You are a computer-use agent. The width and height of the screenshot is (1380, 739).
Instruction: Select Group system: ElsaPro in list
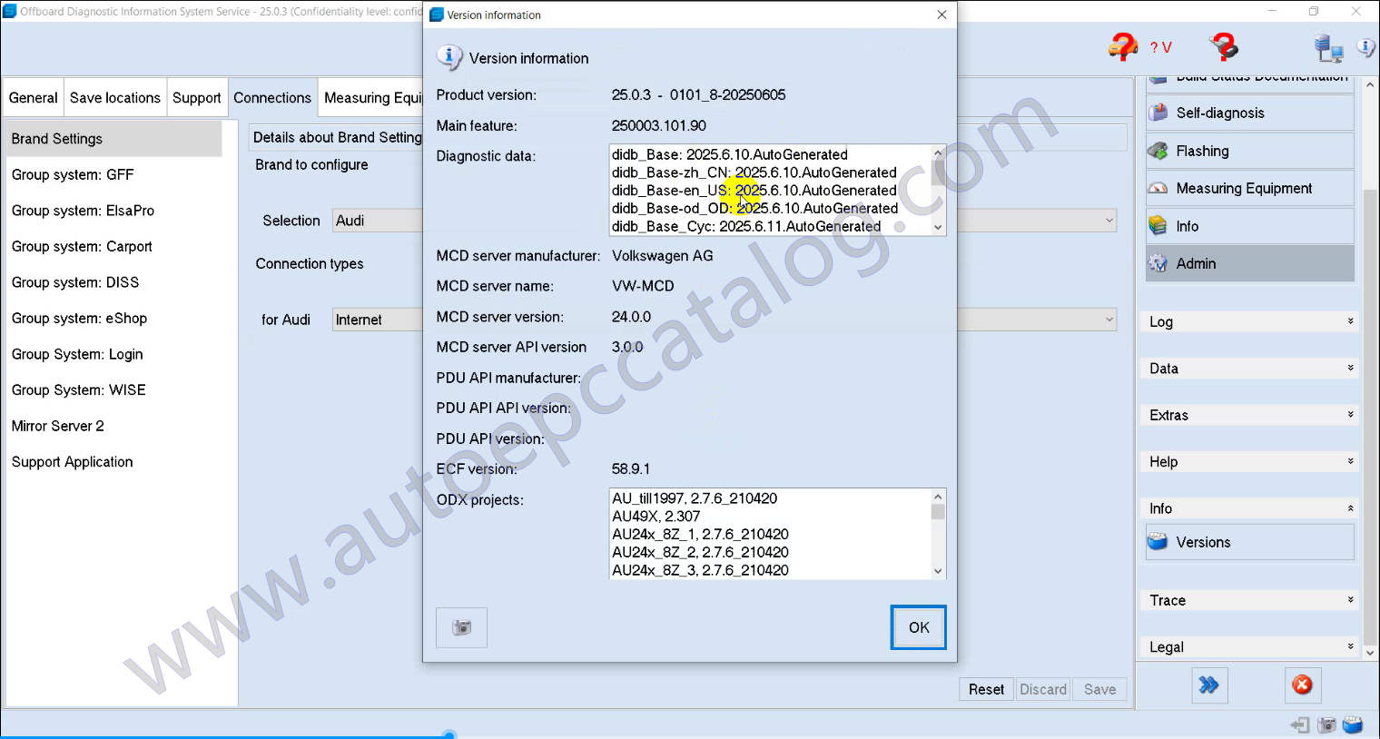point(83,211)
